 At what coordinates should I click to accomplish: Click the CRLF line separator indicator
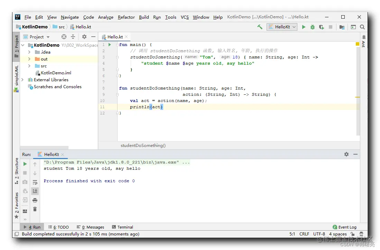(304, 234)
